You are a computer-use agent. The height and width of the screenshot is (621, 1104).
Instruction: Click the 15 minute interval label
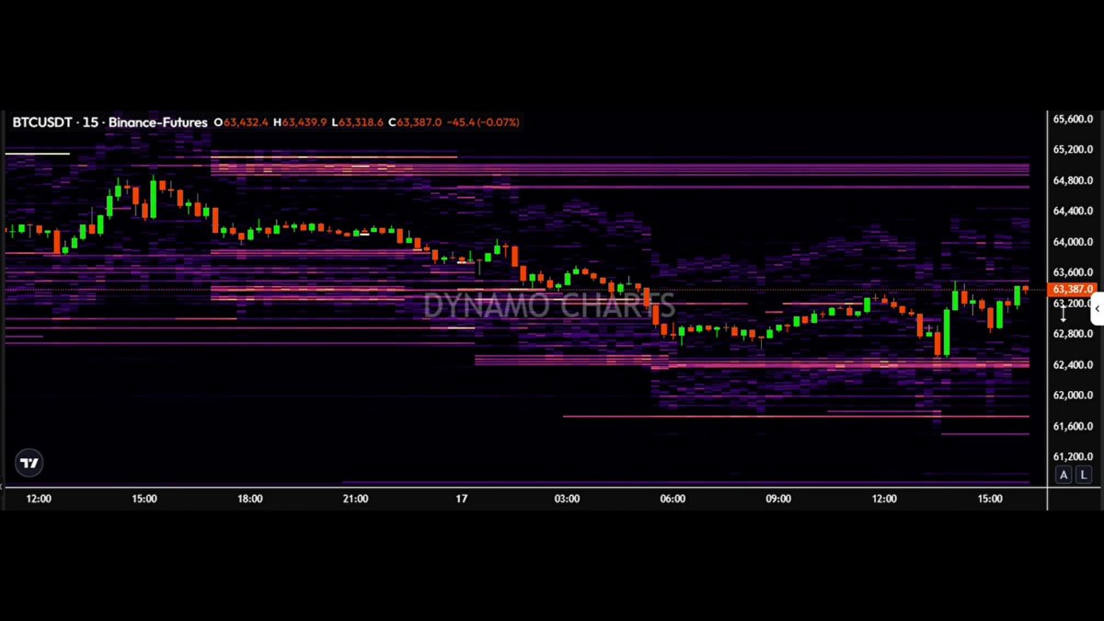pos(91,121)
